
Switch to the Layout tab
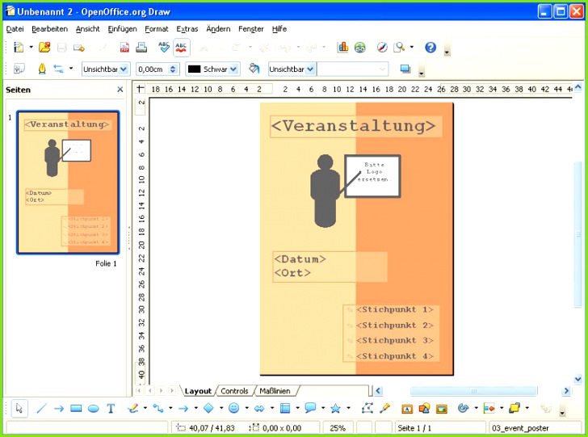coord(198,391)
